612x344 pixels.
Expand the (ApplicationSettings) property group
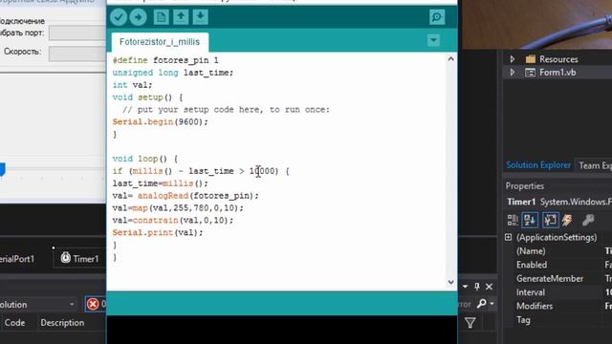point(508,237)
